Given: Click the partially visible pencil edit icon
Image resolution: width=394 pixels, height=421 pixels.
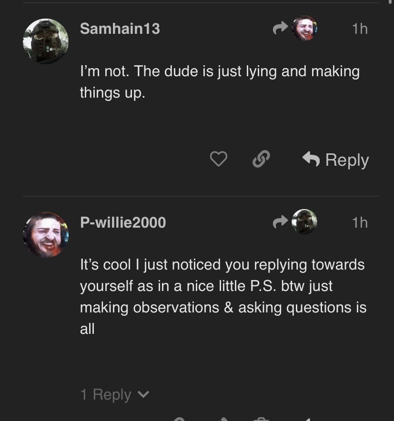Looking at the screenshot, I should 223,419.
